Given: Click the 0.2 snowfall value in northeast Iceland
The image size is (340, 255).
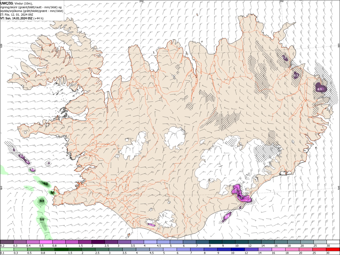Looking at the screenshot, I should click(x=284, y=58).
